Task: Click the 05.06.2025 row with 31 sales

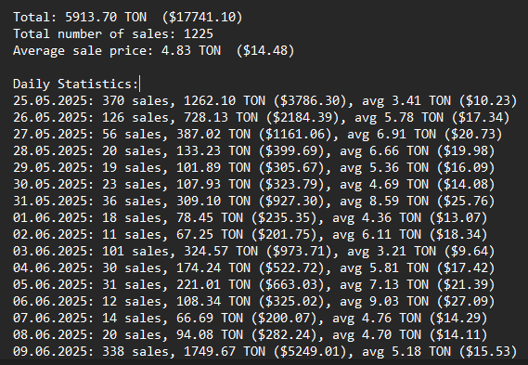Action: coord(254,285)
